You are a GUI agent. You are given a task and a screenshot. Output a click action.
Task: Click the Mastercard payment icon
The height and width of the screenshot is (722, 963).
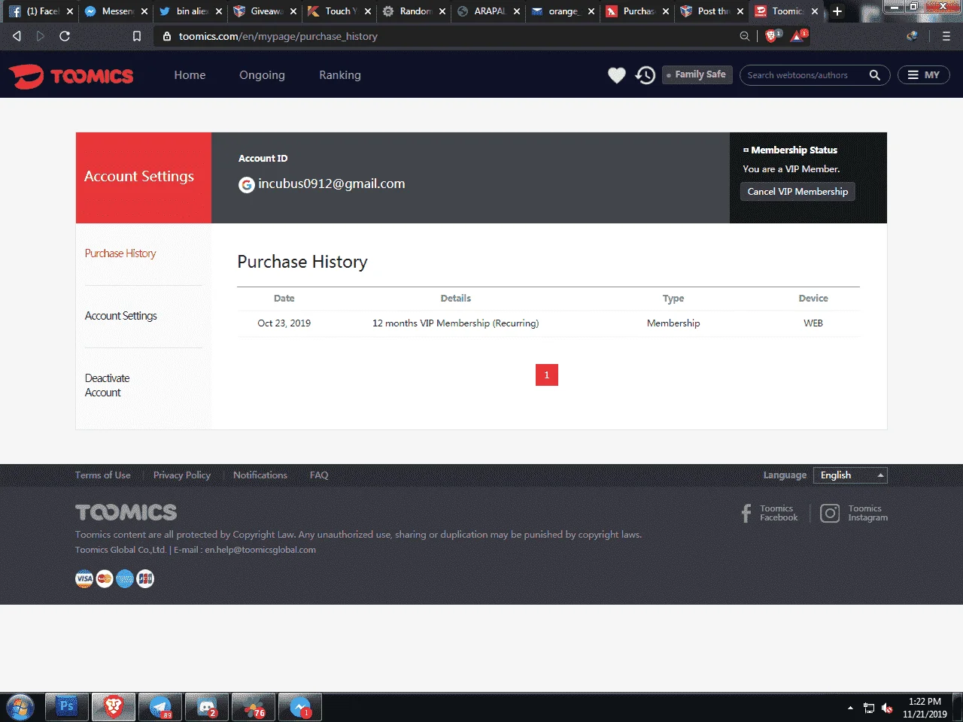(105, 578)
